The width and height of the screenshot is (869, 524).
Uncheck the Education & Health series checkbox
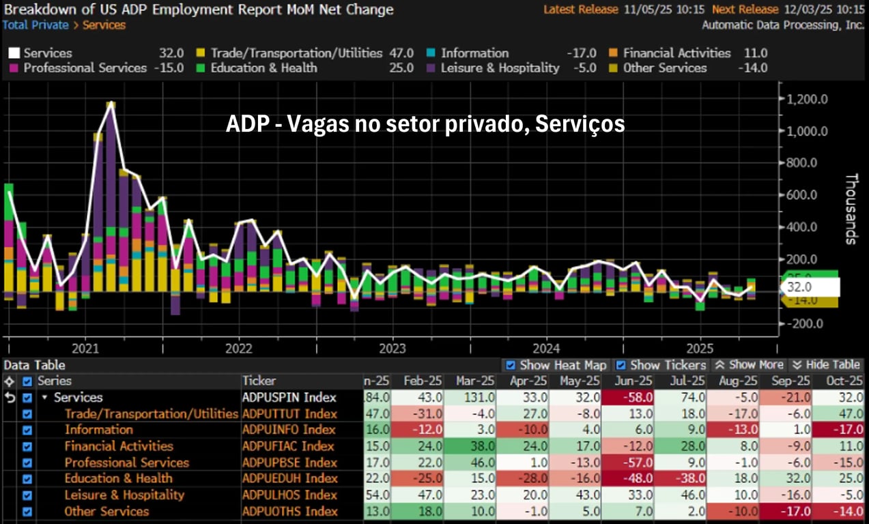pos(27,479)
